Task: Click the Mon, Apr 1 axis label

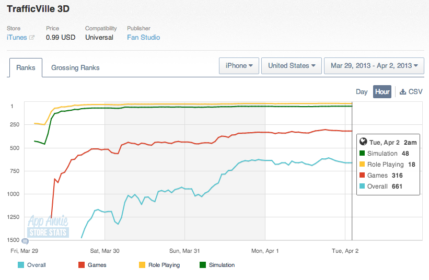Action: click(265, 251)
